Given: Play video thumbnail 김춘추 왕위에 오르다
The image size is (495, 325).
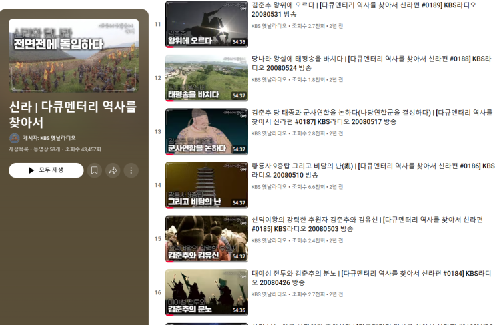Looking at the screenshot, I should pos(207,24).
